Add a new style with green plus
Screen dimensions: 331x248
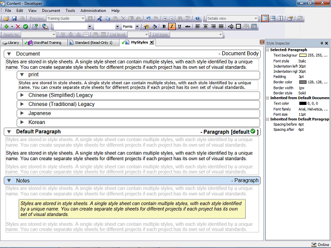[6, 26]
